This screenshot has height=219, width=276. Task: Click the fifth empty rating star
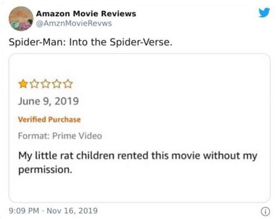point(68,84)
